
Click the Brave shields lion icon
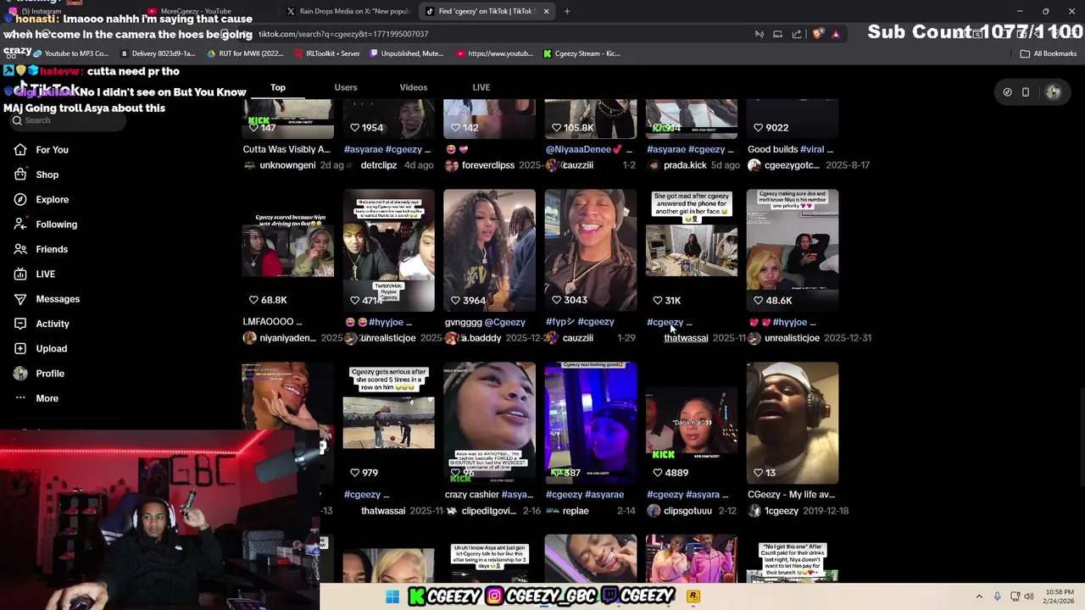(817, 34)
